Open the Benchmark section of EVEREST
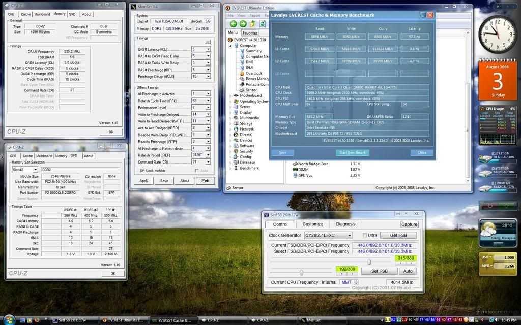Screen dimensions: 521x325 (250, 168)
